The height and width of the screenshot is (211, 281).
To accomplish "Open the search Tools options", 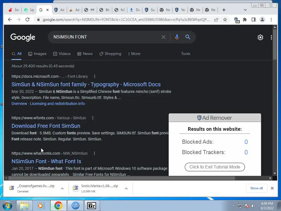I will pyautogui.click(x=186, y=54).
